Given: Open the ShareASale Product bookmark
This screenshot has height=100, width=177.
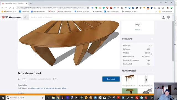Looking at the screenshot, I should [x=130, y=11].
